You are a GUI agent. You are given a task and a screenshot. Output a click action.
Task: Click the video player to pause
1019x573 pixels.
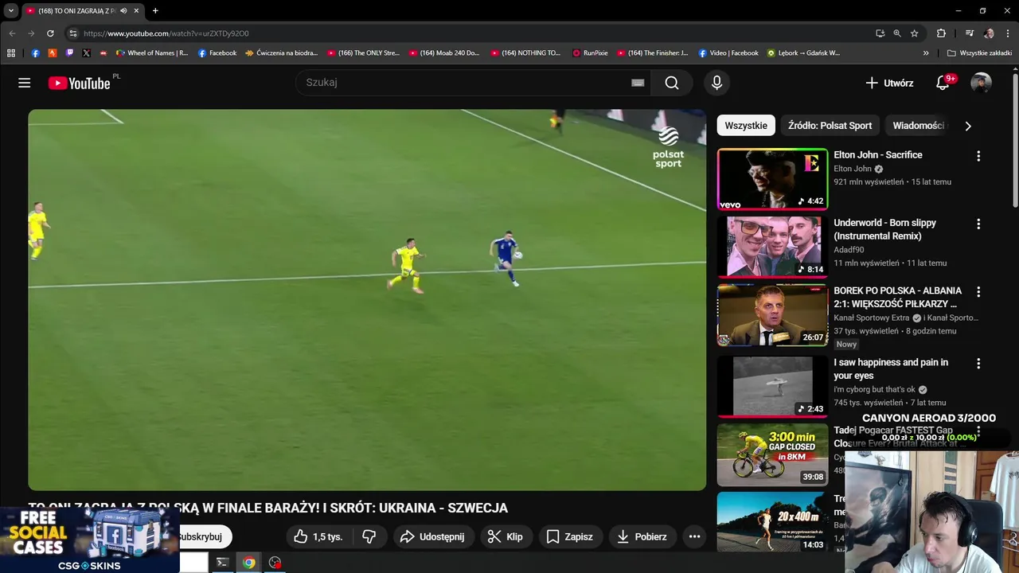pyautogui.click(x=367, y=300)
